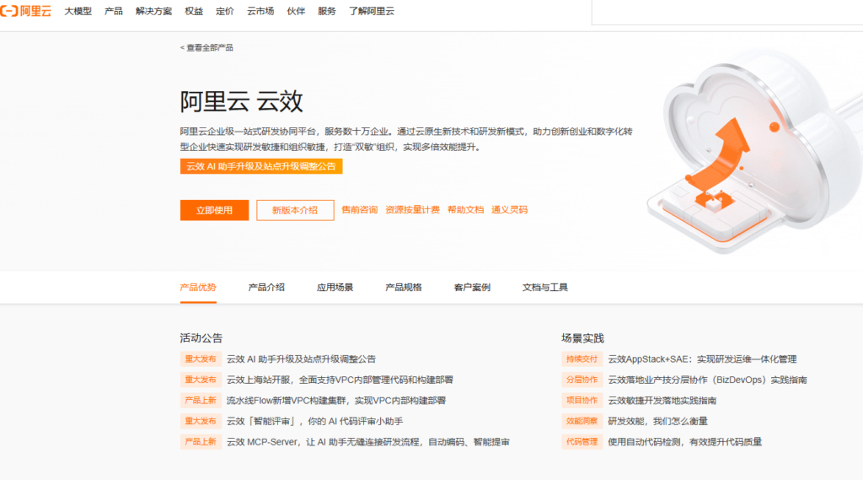Screen dimensions: 863x480
Task: Open the 伙伴 menu
Action: coord(296,11)
